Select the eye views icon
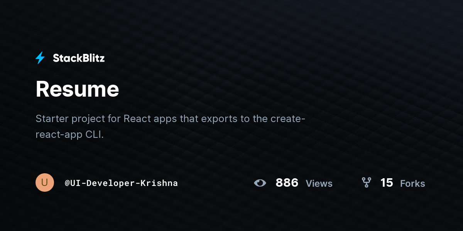Viewport: 463px width, 231px height. coord(260,183)
